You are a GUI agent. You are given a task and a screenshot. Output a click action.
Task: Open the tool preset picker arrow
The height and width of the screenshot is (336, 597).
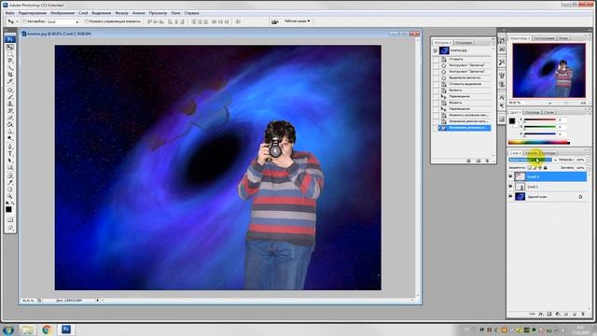click(17, 21)
